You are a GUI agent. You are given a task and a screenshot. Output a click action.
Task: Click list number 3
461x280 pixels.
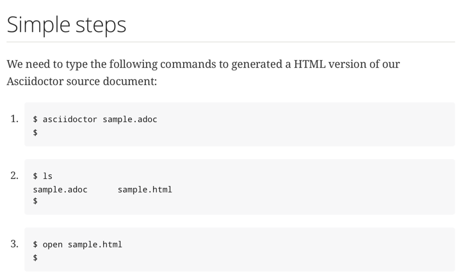(x=15, y=244)
